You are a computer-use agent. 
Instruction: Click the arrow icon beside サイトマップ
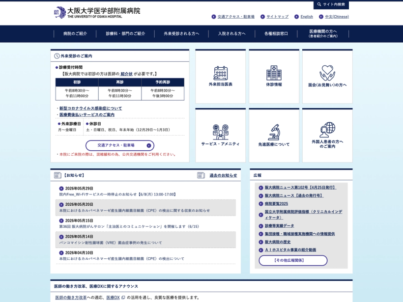point(262,17)
